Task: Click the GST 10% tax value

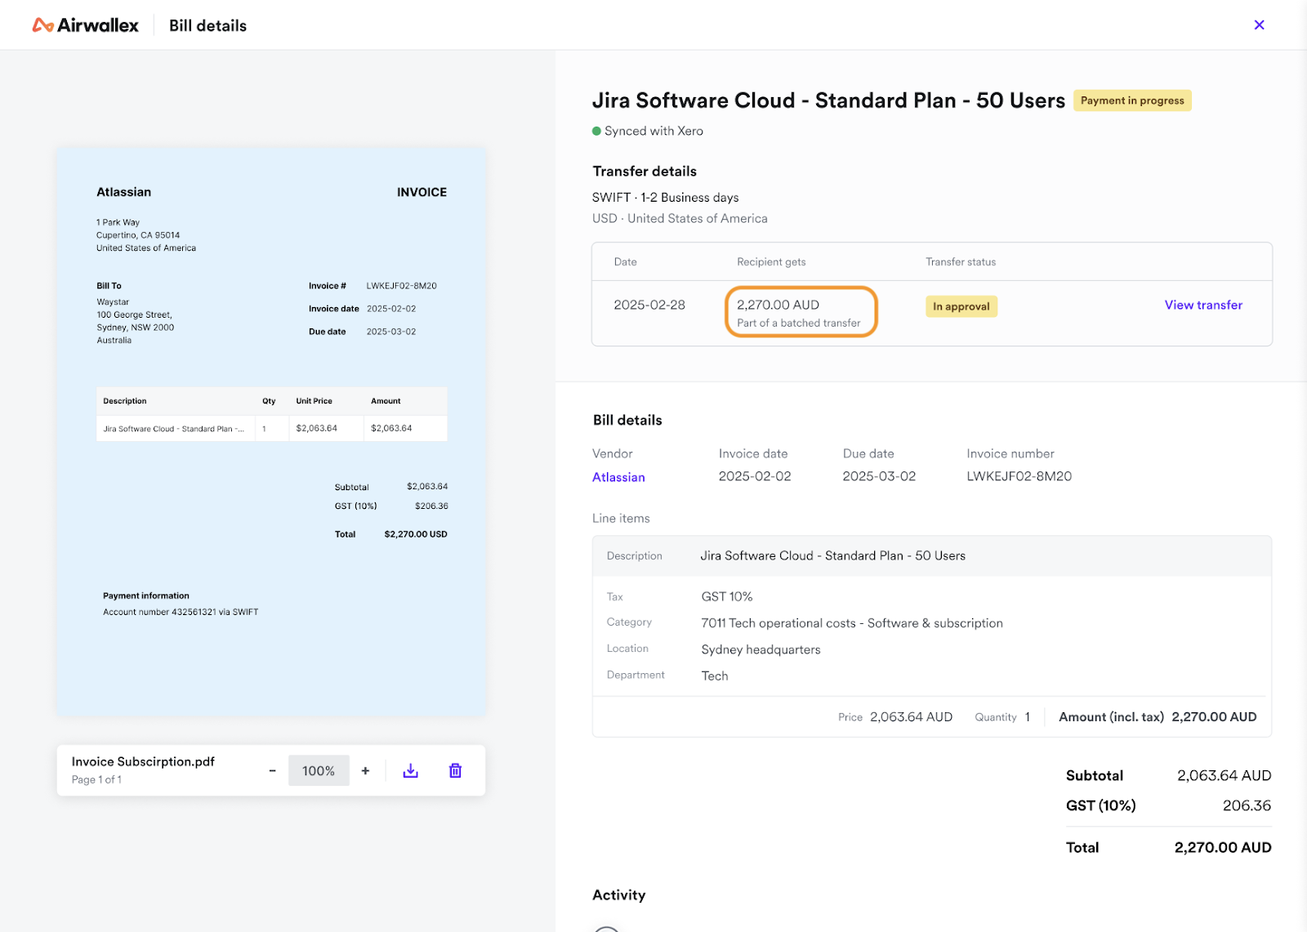Action: [727, 596]
